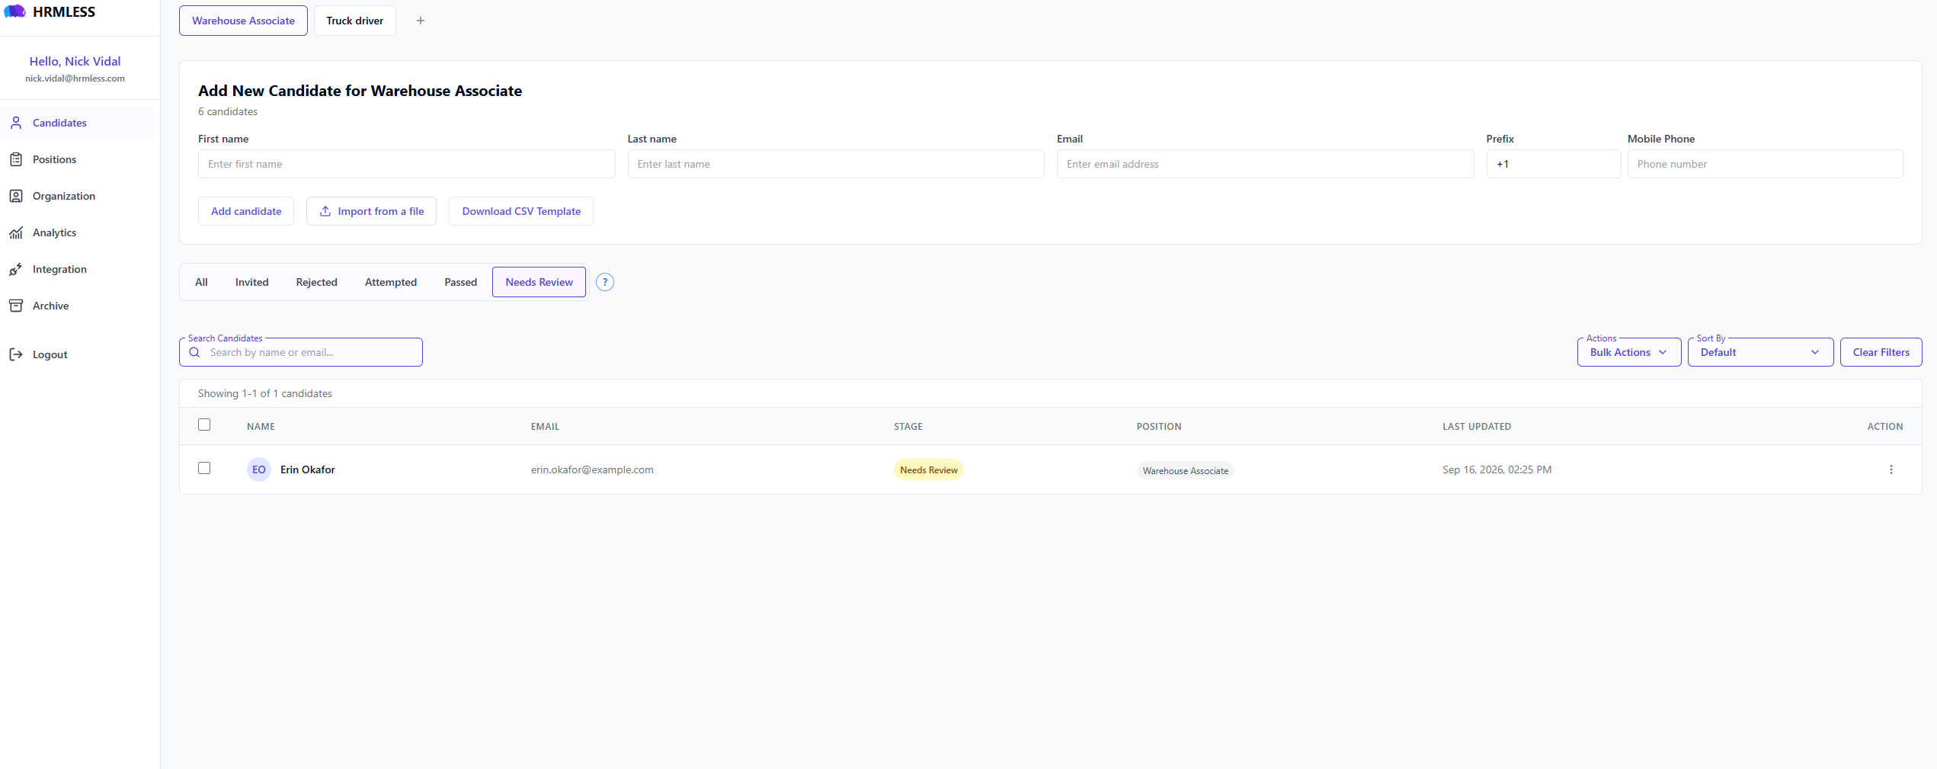This screenshot has height=769, width=1937.
Task: Click the help question mark icon
Action: 605,282
